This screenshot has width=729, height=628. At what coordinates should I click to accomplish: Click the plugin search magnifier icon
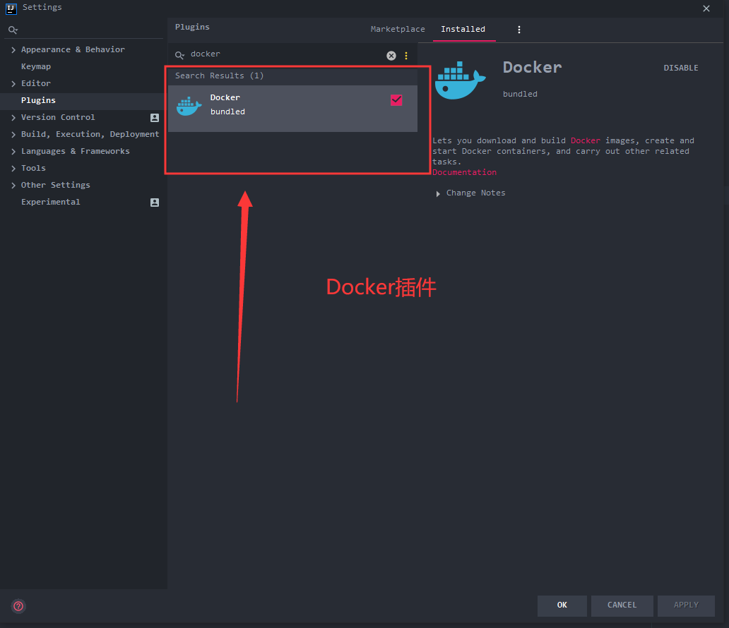(179, 56)
